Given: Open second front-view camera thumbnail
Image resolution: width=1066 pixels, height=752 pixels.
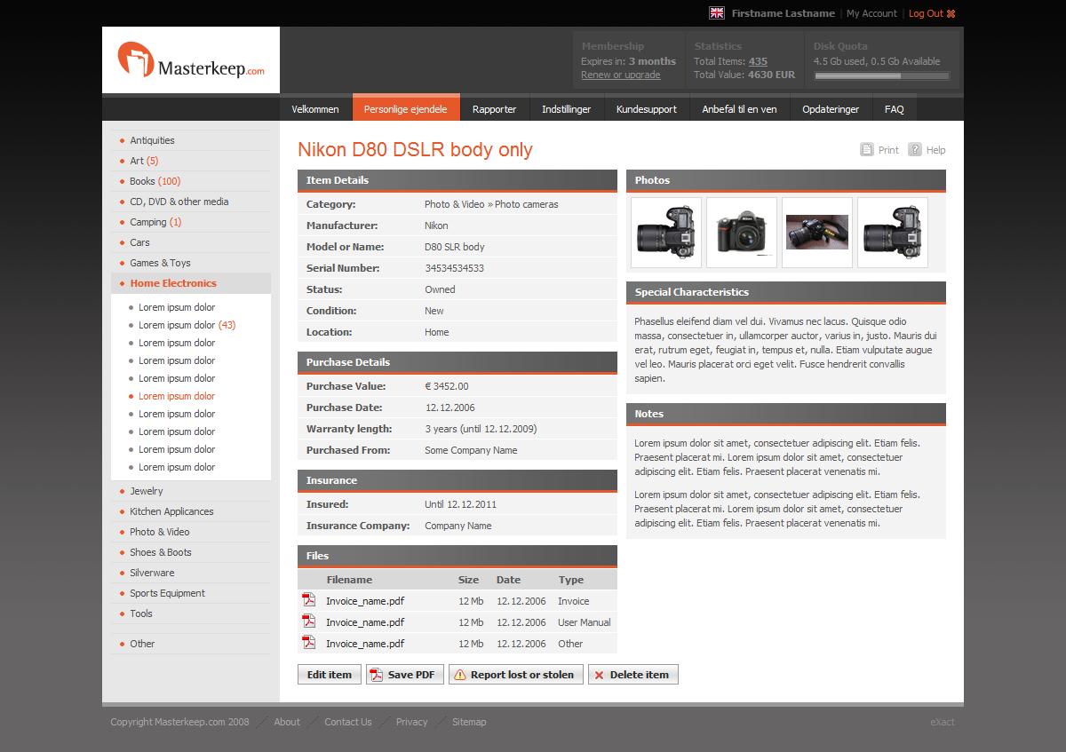Looking at the screenshot, I should pyautogui.click(x=742, y=233).
